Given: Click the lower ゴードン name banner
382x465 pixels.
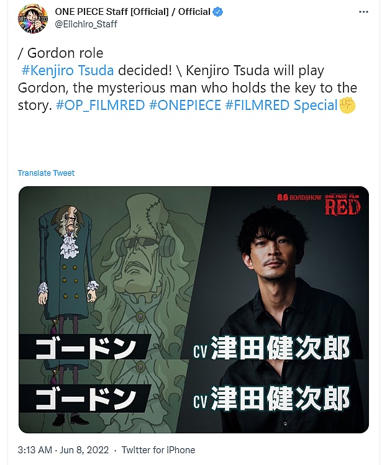Looking at the screenshot, I should pos(84,399).
